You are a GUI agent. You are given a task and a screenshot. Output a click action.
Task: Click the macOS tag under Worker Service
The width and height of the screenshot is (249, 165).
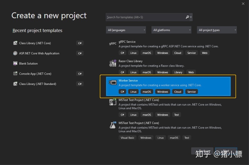click(147, 91)
